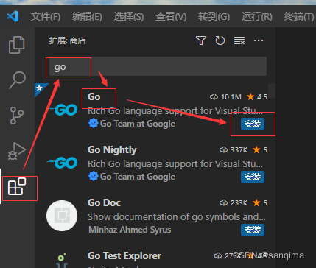
Task: Clear extension search results icon
Action: point(239,40)
